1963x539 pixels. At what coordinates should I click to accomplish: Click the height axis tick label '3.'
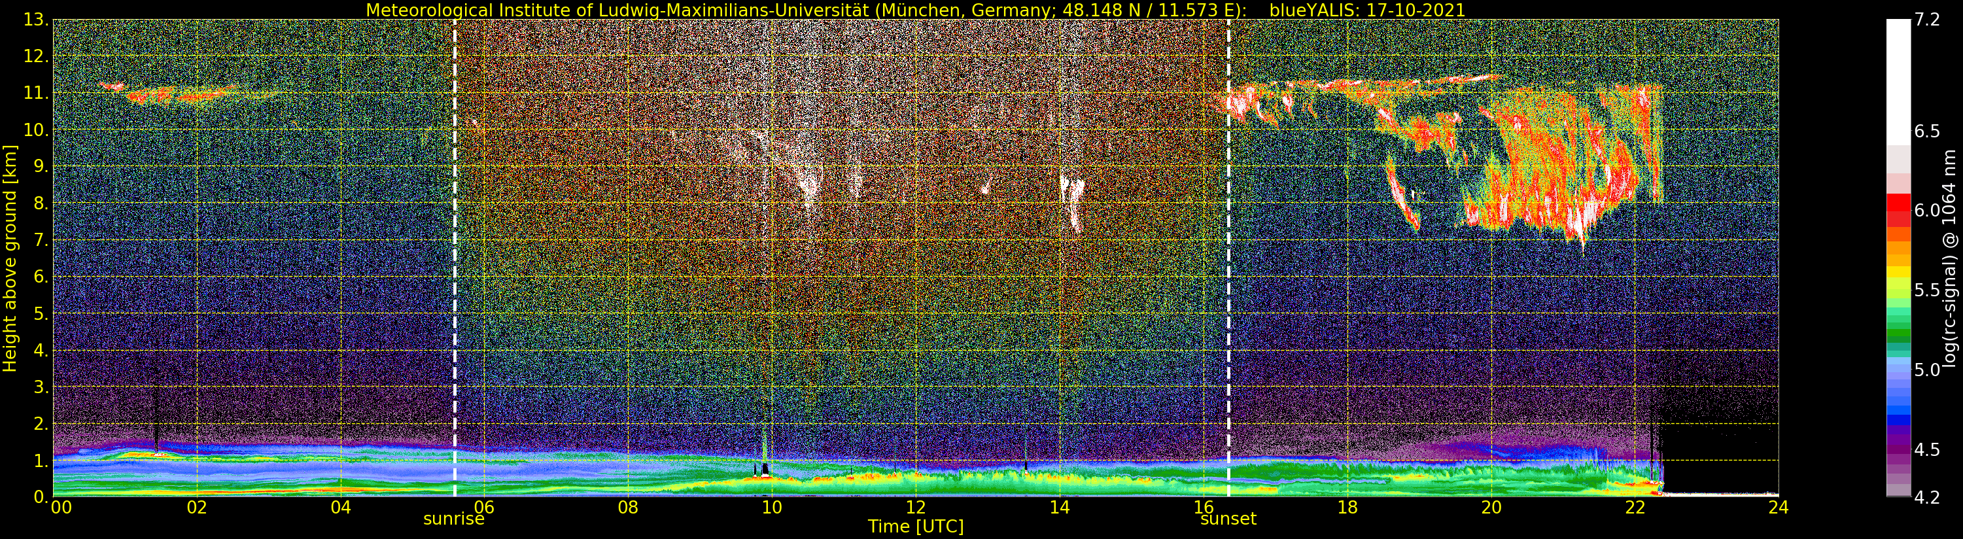tap(41, 387)
